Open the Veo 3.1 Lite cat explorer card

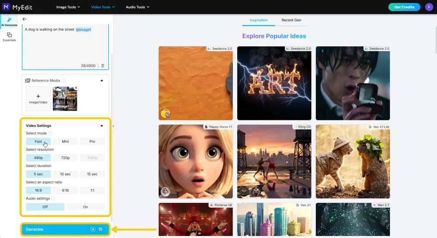[353, 162]
